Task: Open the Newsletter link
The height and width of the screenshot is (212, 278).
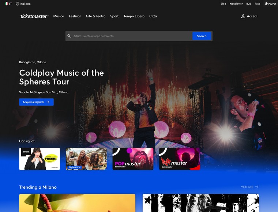Action: coord(236,4)
